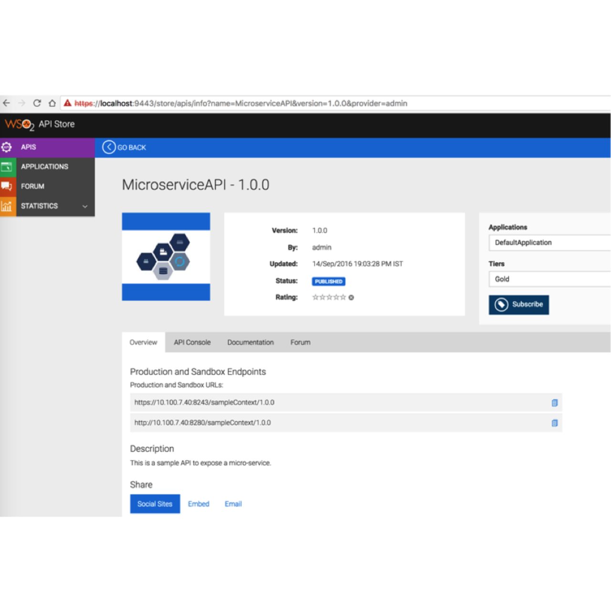Remove rating with the clear icon
611x611 pixels.
click(x=351, y=297)
